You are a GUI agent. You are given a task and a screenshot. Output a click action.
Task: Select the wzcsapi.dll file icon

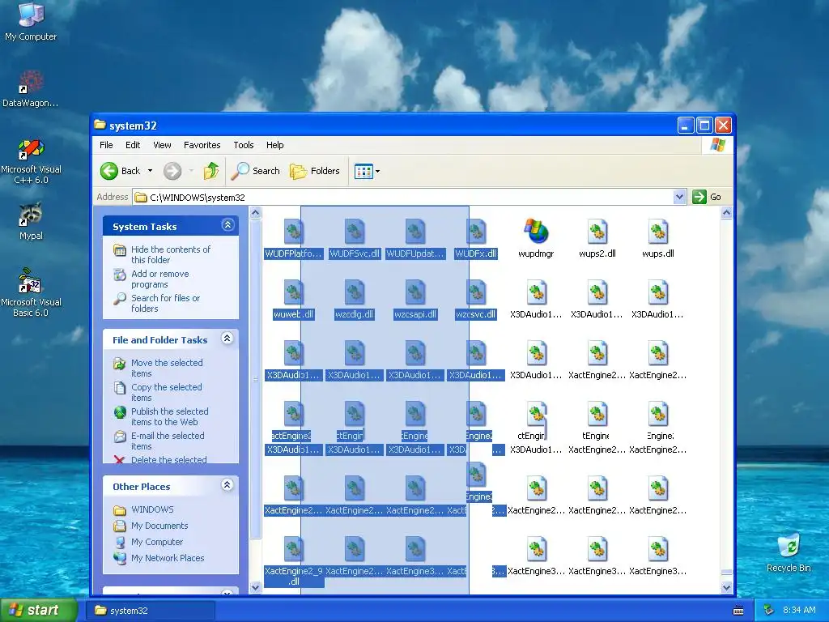415,292
